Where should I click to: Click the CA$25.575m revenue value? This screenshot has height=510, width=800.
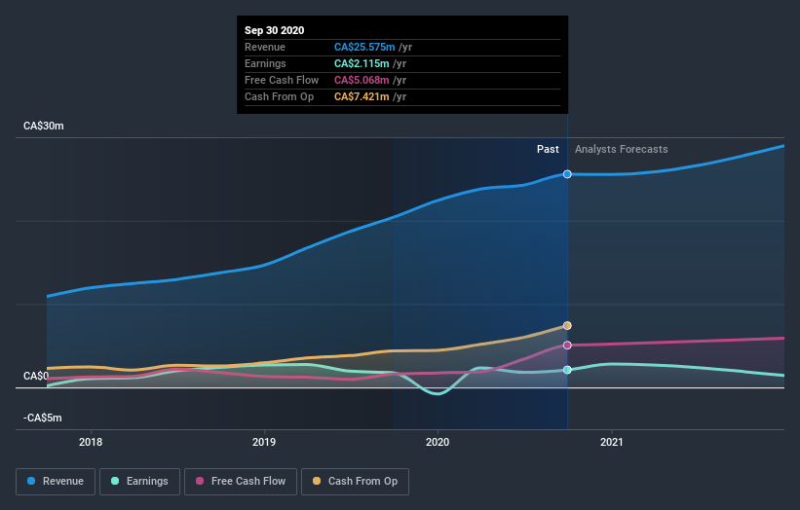pos(364,47)
